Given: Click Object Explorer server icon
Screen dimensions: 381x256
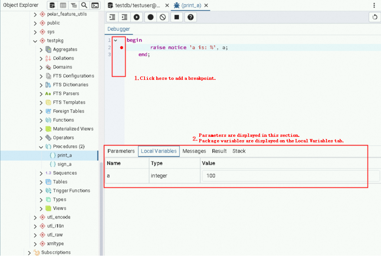Looking at the screenshot, I should tap(52, 6).
